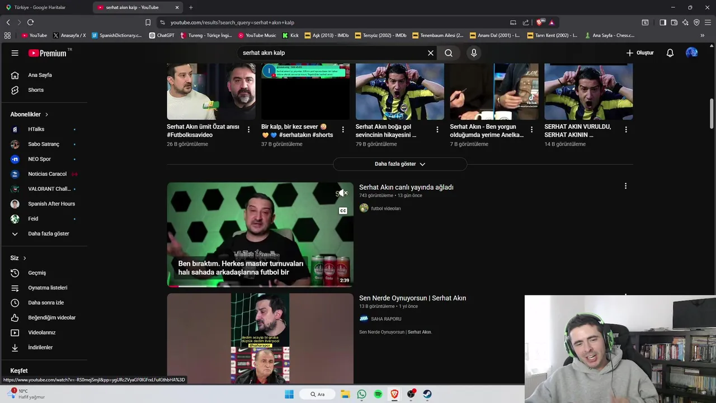The height and width of the screenshot is (403, 716).
Task: Start voice search with microphone icon
Action: point(474,53)
